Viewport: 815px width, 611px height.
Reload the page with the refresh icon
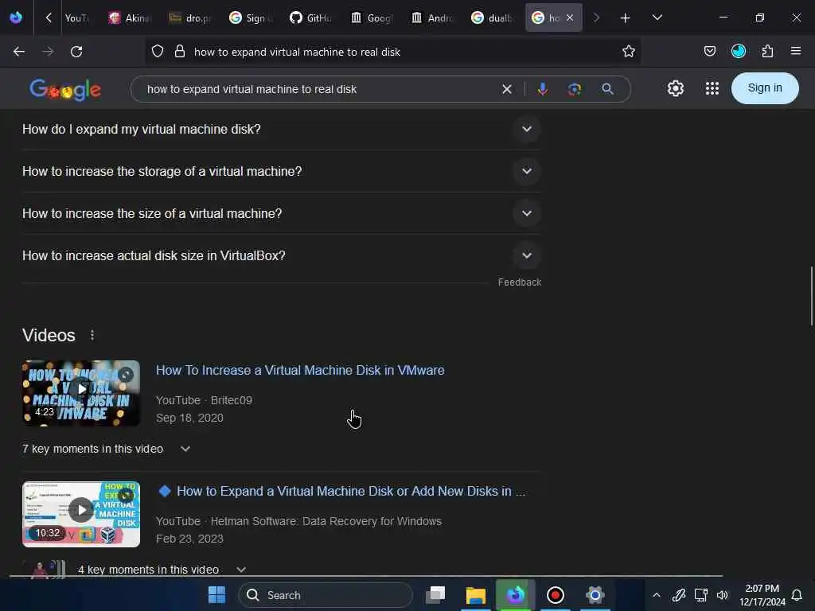point(76,52)
